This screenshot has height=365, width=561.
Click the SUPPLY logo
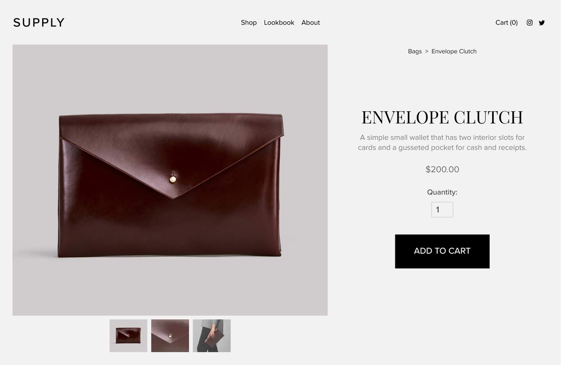(39, 23)
